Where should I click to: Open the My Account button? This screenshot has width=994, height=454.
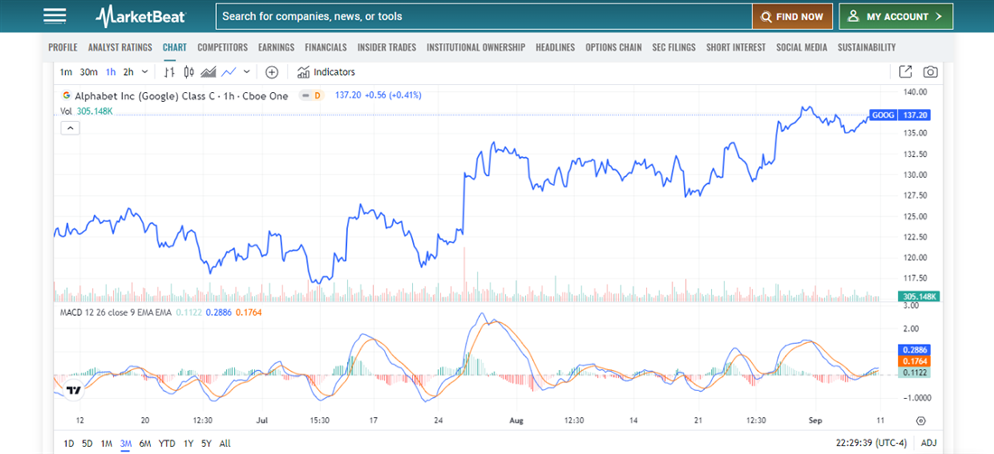click(x=896, y=16)
